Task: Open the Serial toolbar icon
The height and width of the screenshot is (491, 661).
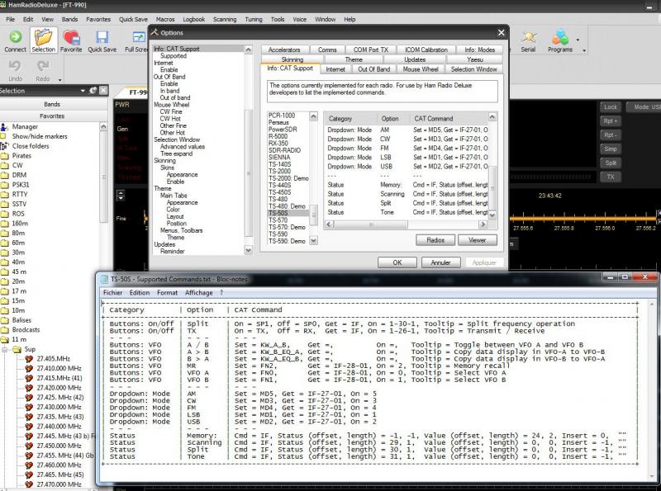Action: 528,37
